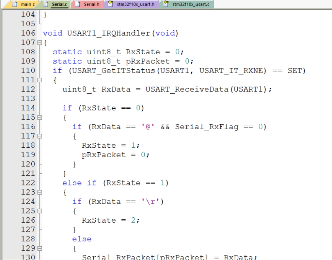Click void keyword on line 106

[53, 33]
